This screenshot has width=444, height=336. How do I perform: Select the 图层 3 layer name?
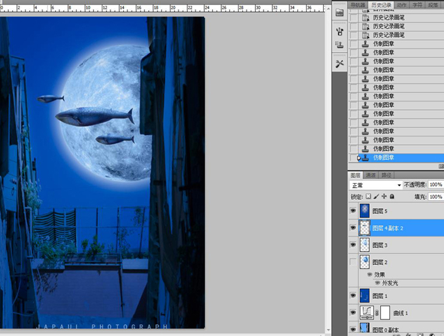coord(379,245)
